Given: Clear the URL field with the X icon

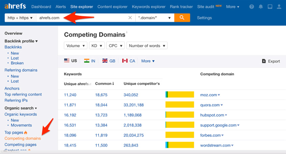Looking at the screenshot, I should tap(130, 17).
